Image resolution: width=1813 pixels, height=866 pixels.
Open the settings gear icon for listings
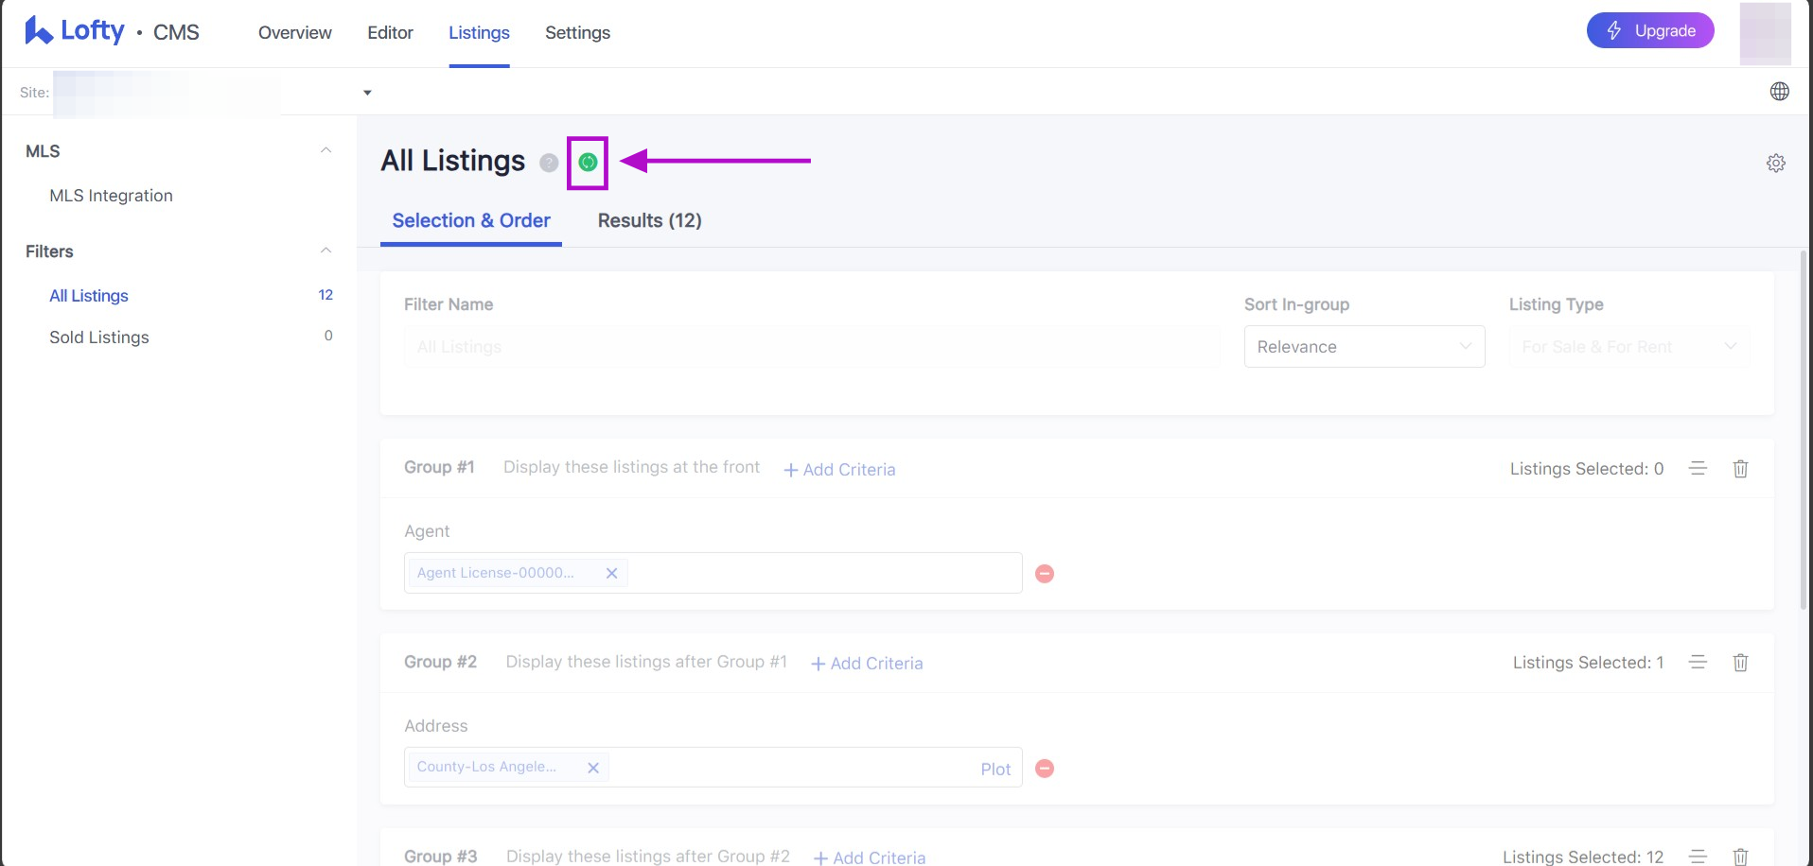point(1775,163)
